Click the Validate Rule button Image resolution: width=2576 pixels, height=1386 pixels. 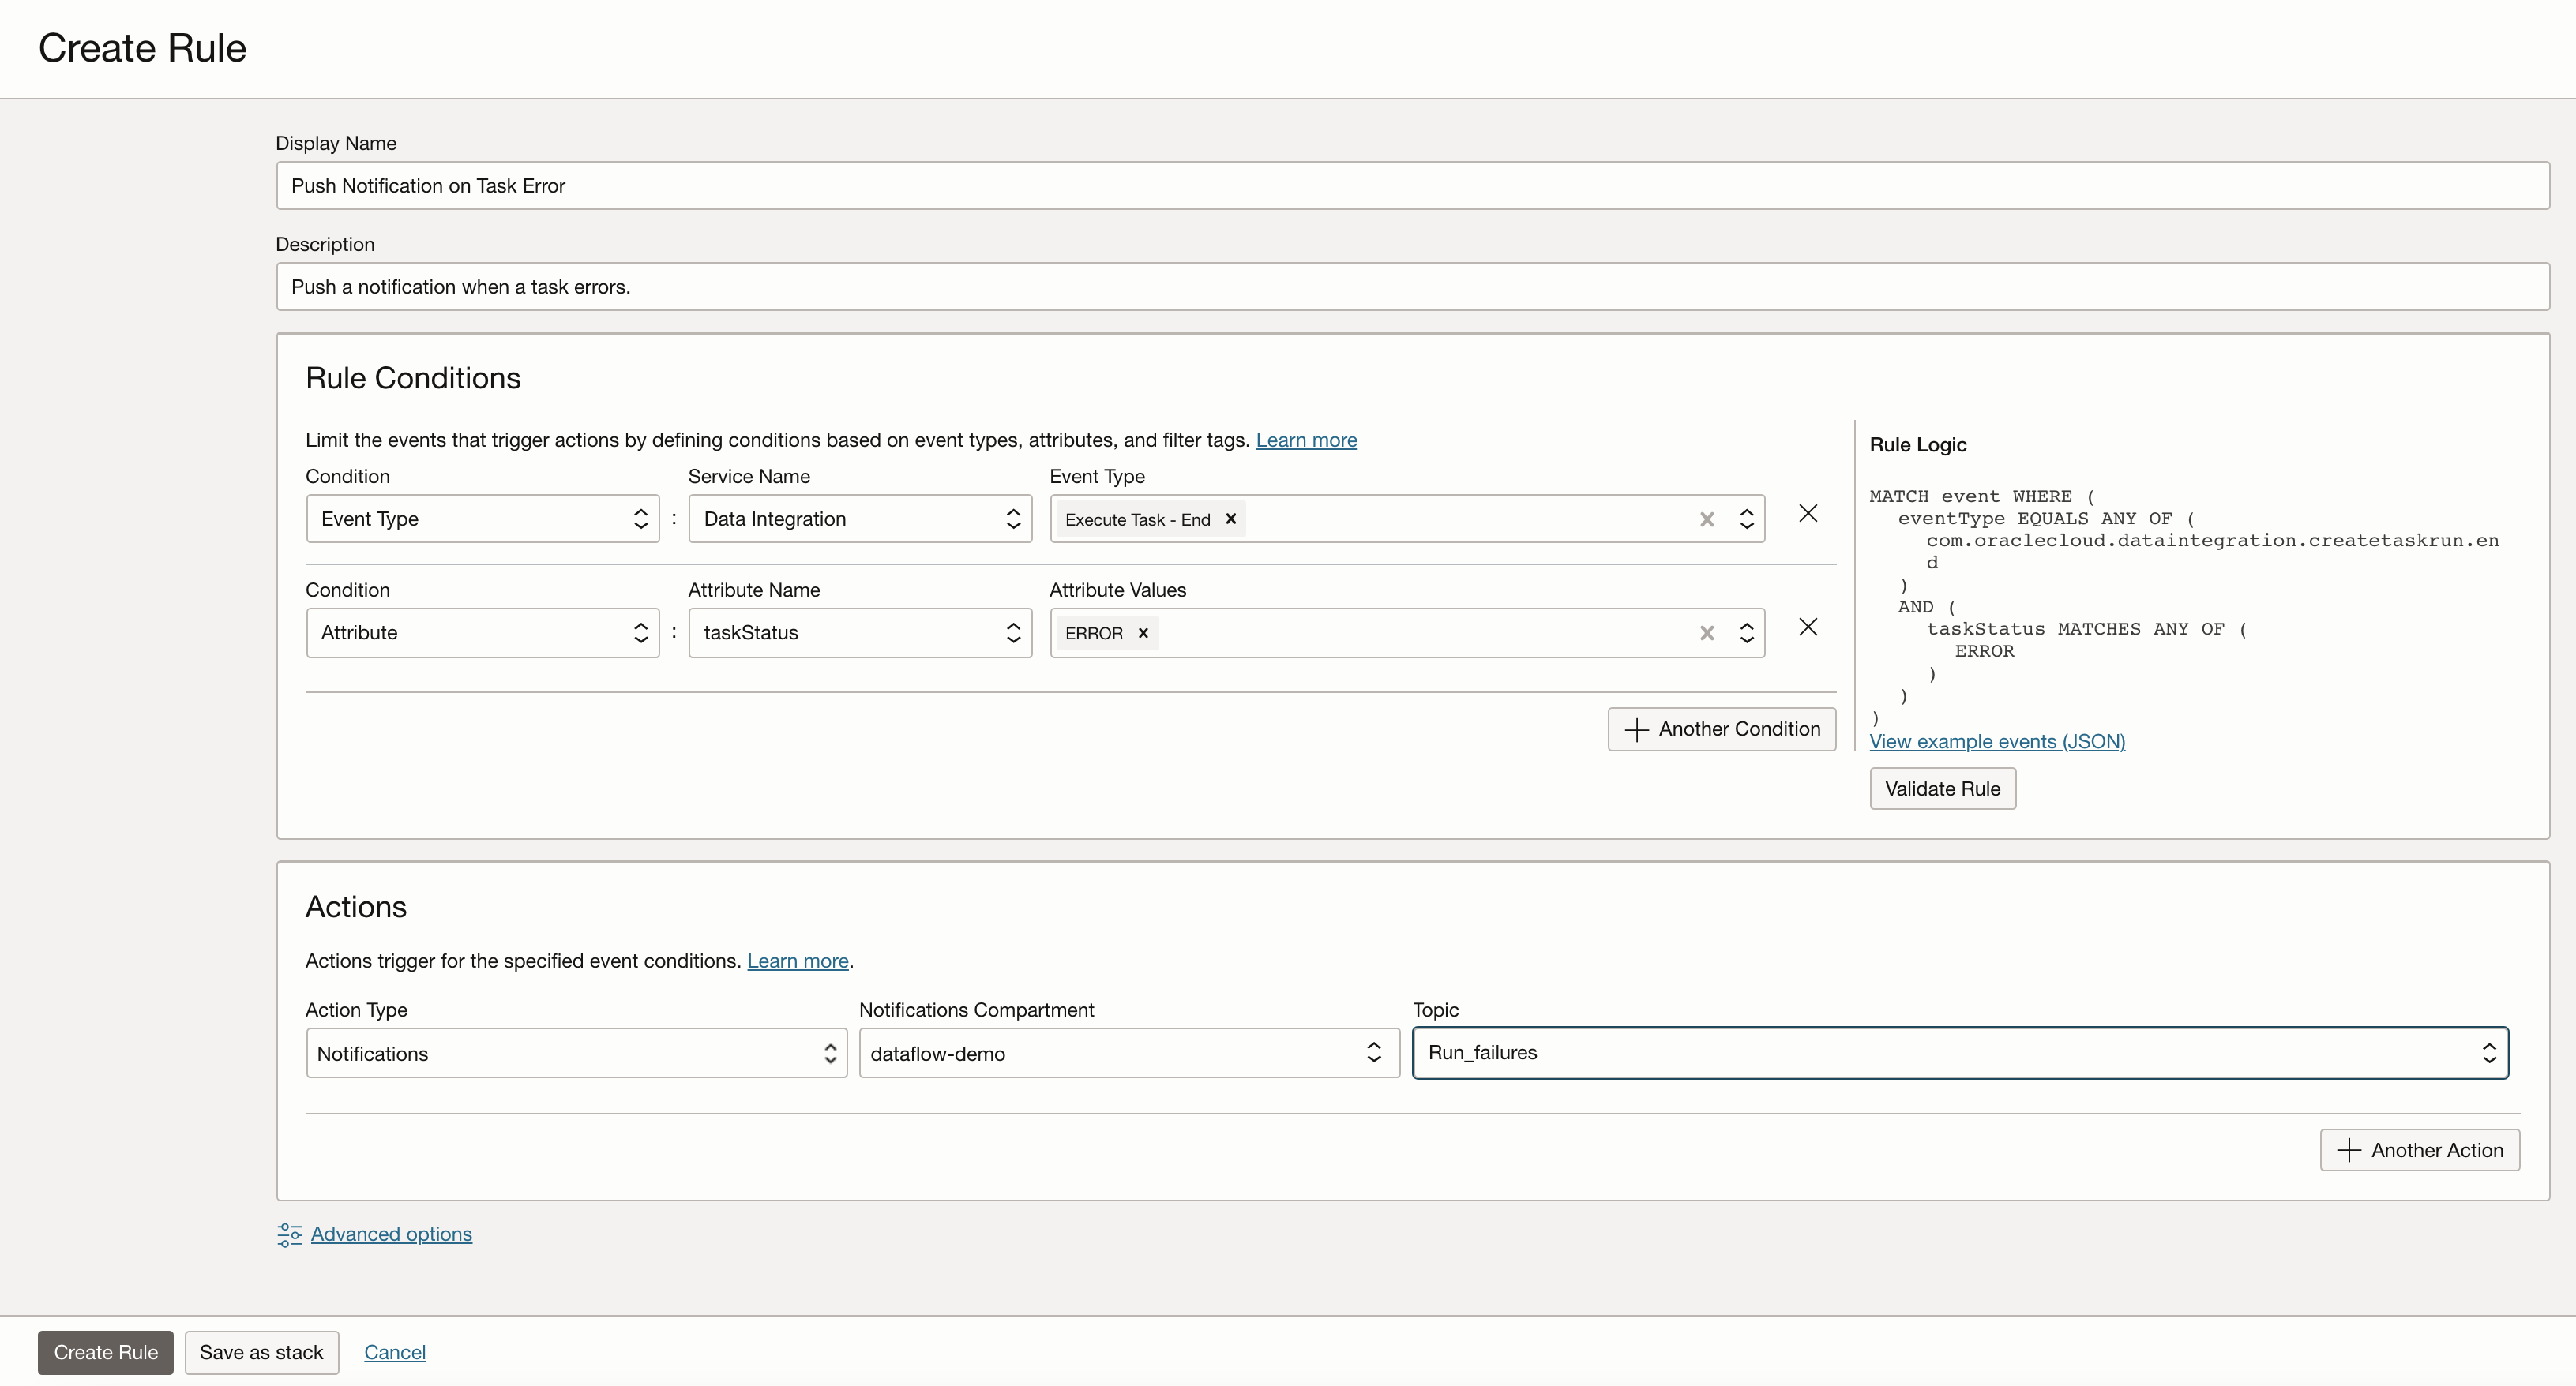(x=1942, y=789)
